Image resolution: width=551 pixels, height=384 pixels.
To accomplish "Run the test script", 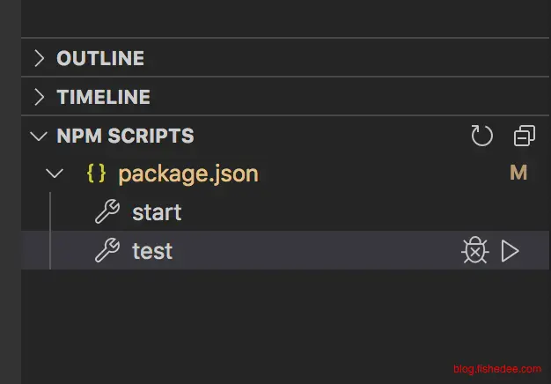I will click(510, 252).
